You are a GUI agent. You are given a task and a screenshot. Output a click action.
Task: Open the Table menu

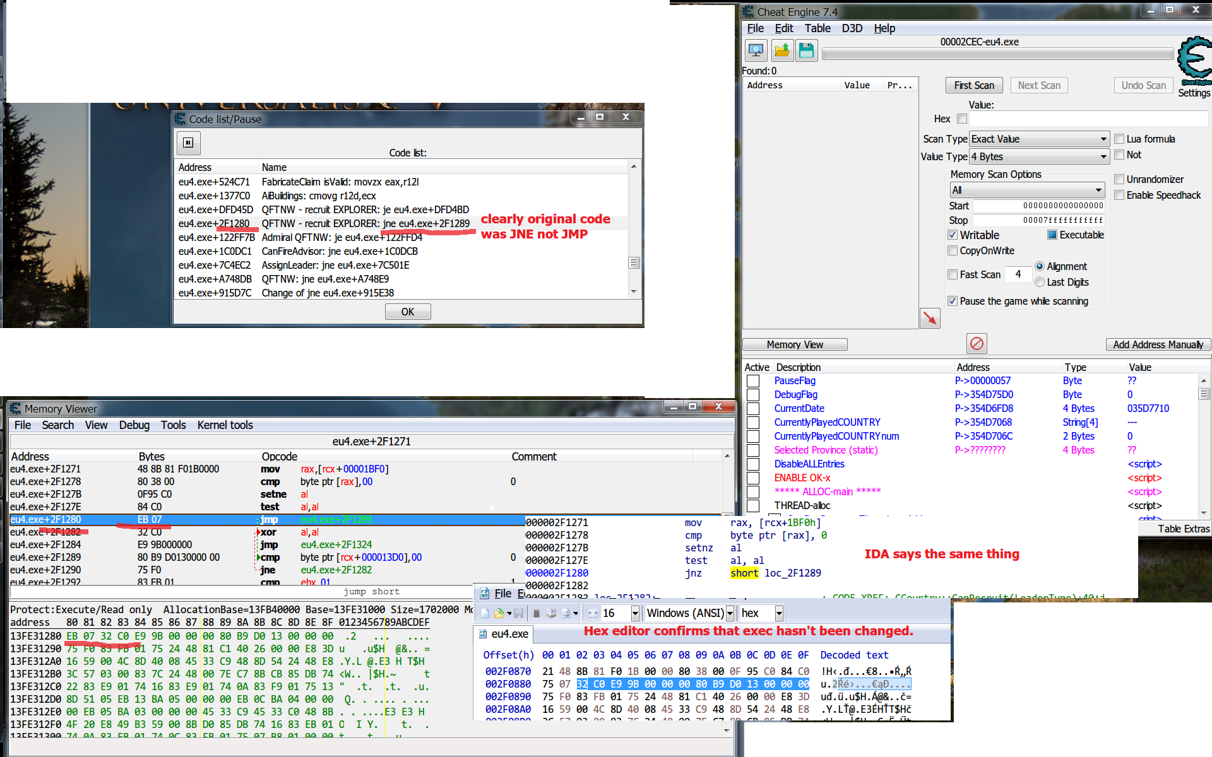[817, 28]
